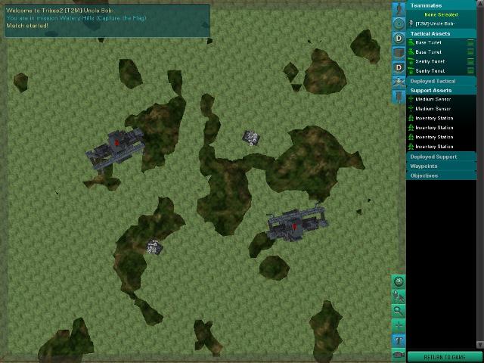Screen dimensions: 484x363
Task: Select the lower Medium Sensor entry
Action: coord(441,109)
